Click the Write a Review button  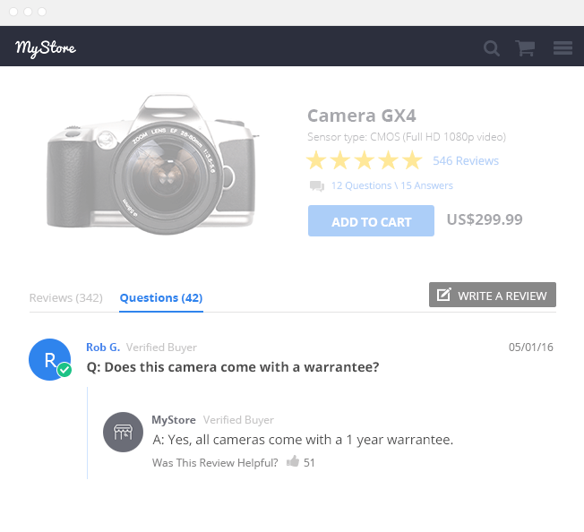pyautogui.click(x=493, y=296)
